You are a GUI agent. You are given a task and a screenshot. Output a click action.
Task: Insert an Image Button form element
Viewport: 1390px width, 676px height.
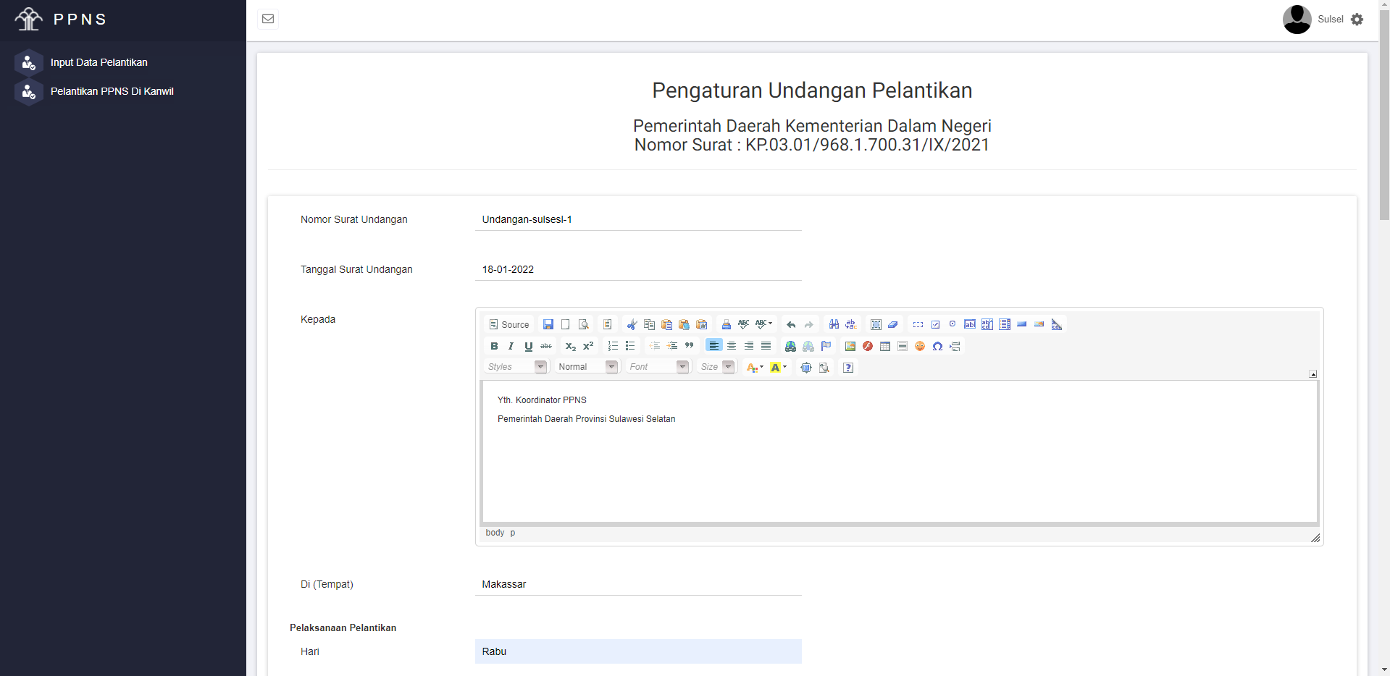coord(1039,324)
